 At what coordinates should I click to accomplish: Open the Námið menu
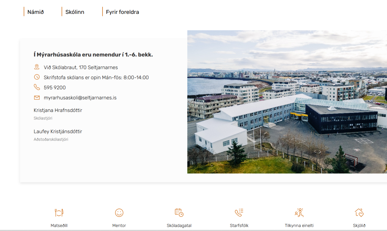(x=35, y=12)
